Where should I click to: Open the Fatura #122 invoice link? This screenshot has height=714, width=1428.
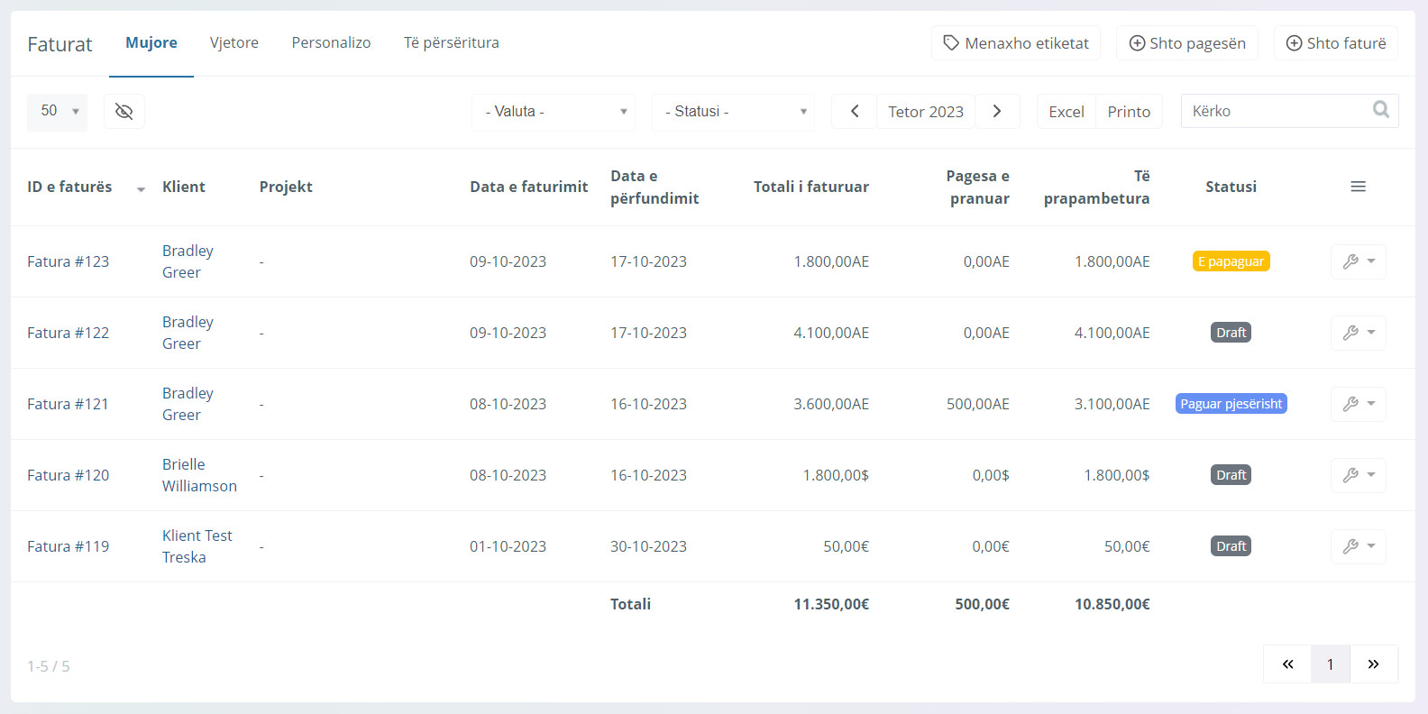click(x=69, y=333)
